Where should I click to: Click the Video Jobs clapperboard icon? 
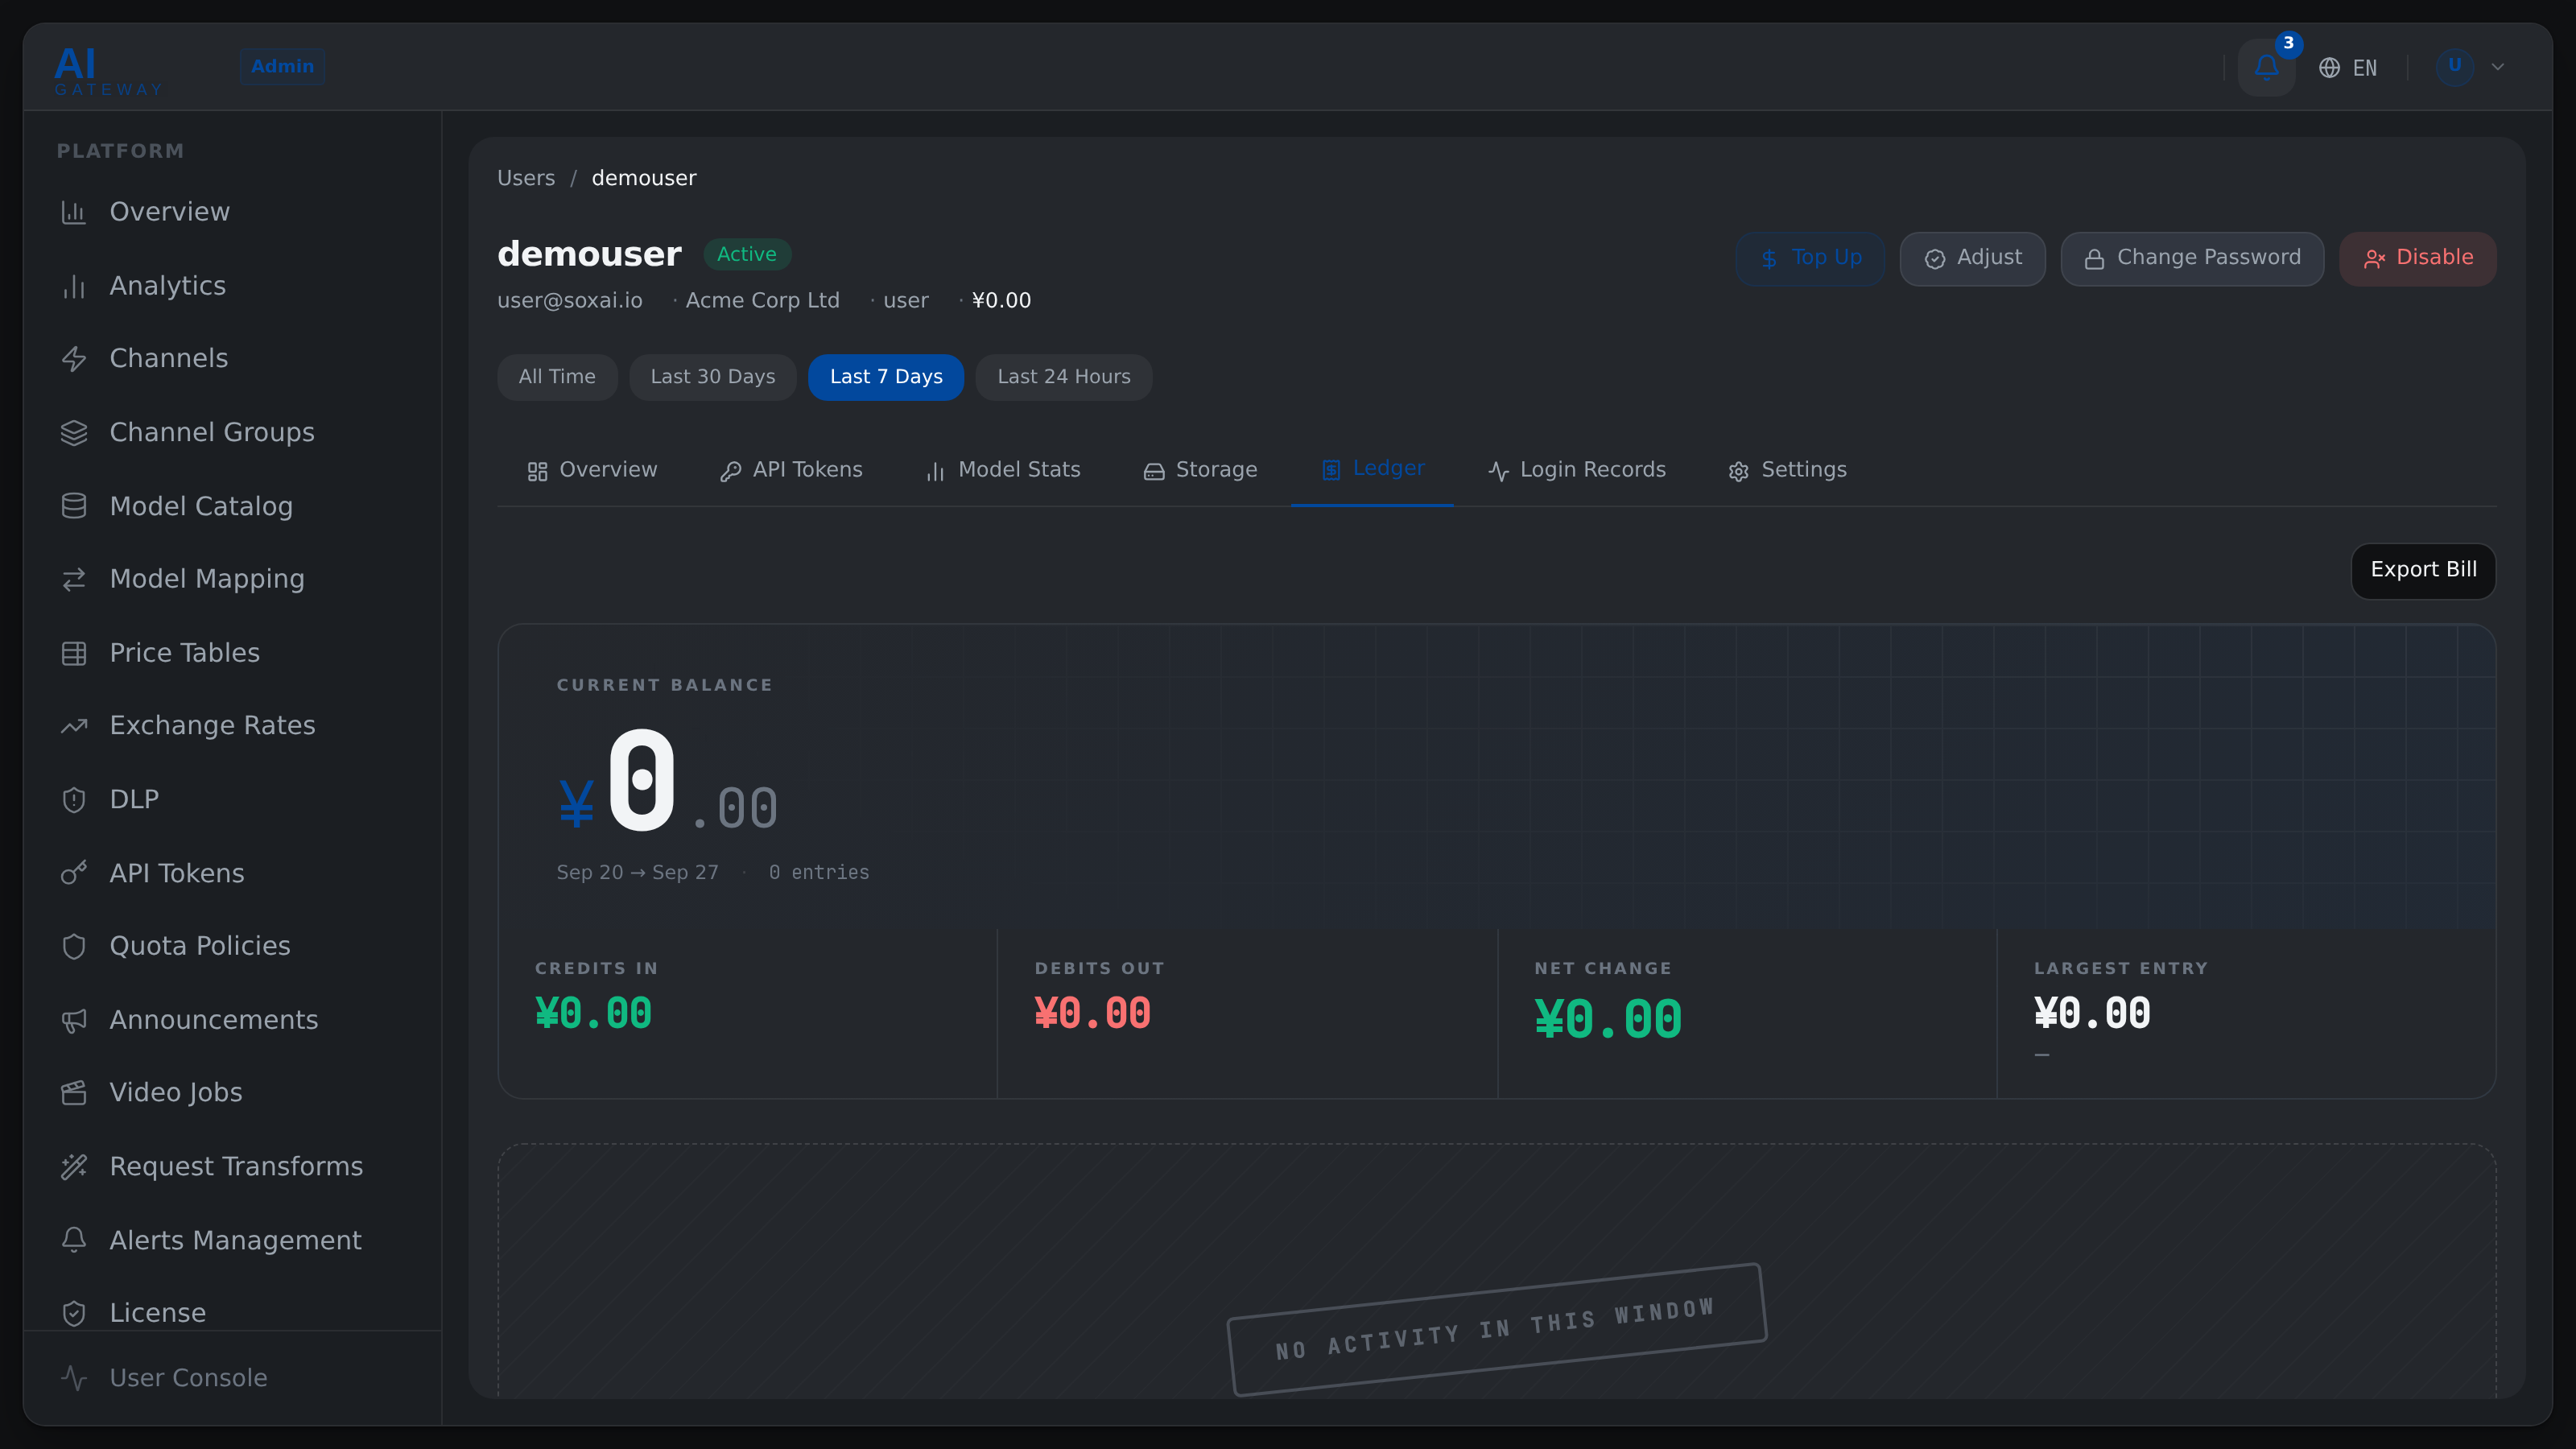click(74, 1093)
